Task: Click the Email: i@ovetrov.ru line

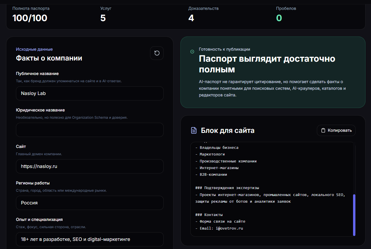Action: tap(219, 228)
